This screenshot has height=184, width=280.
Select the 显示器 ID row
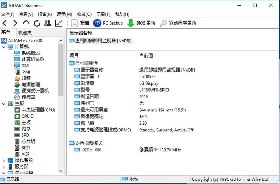[86, 77]
